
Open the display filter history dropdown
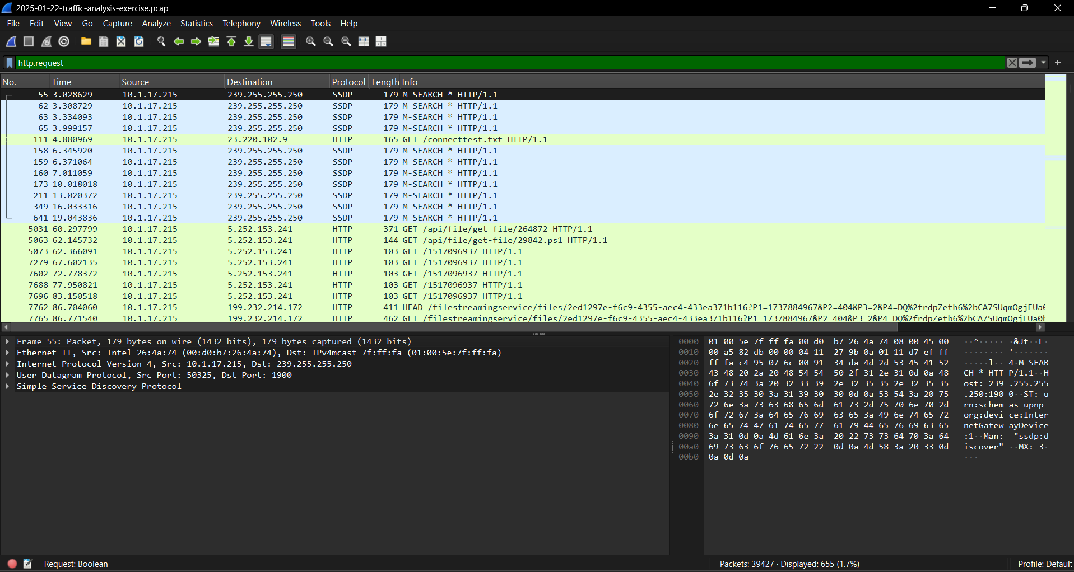1044,63
